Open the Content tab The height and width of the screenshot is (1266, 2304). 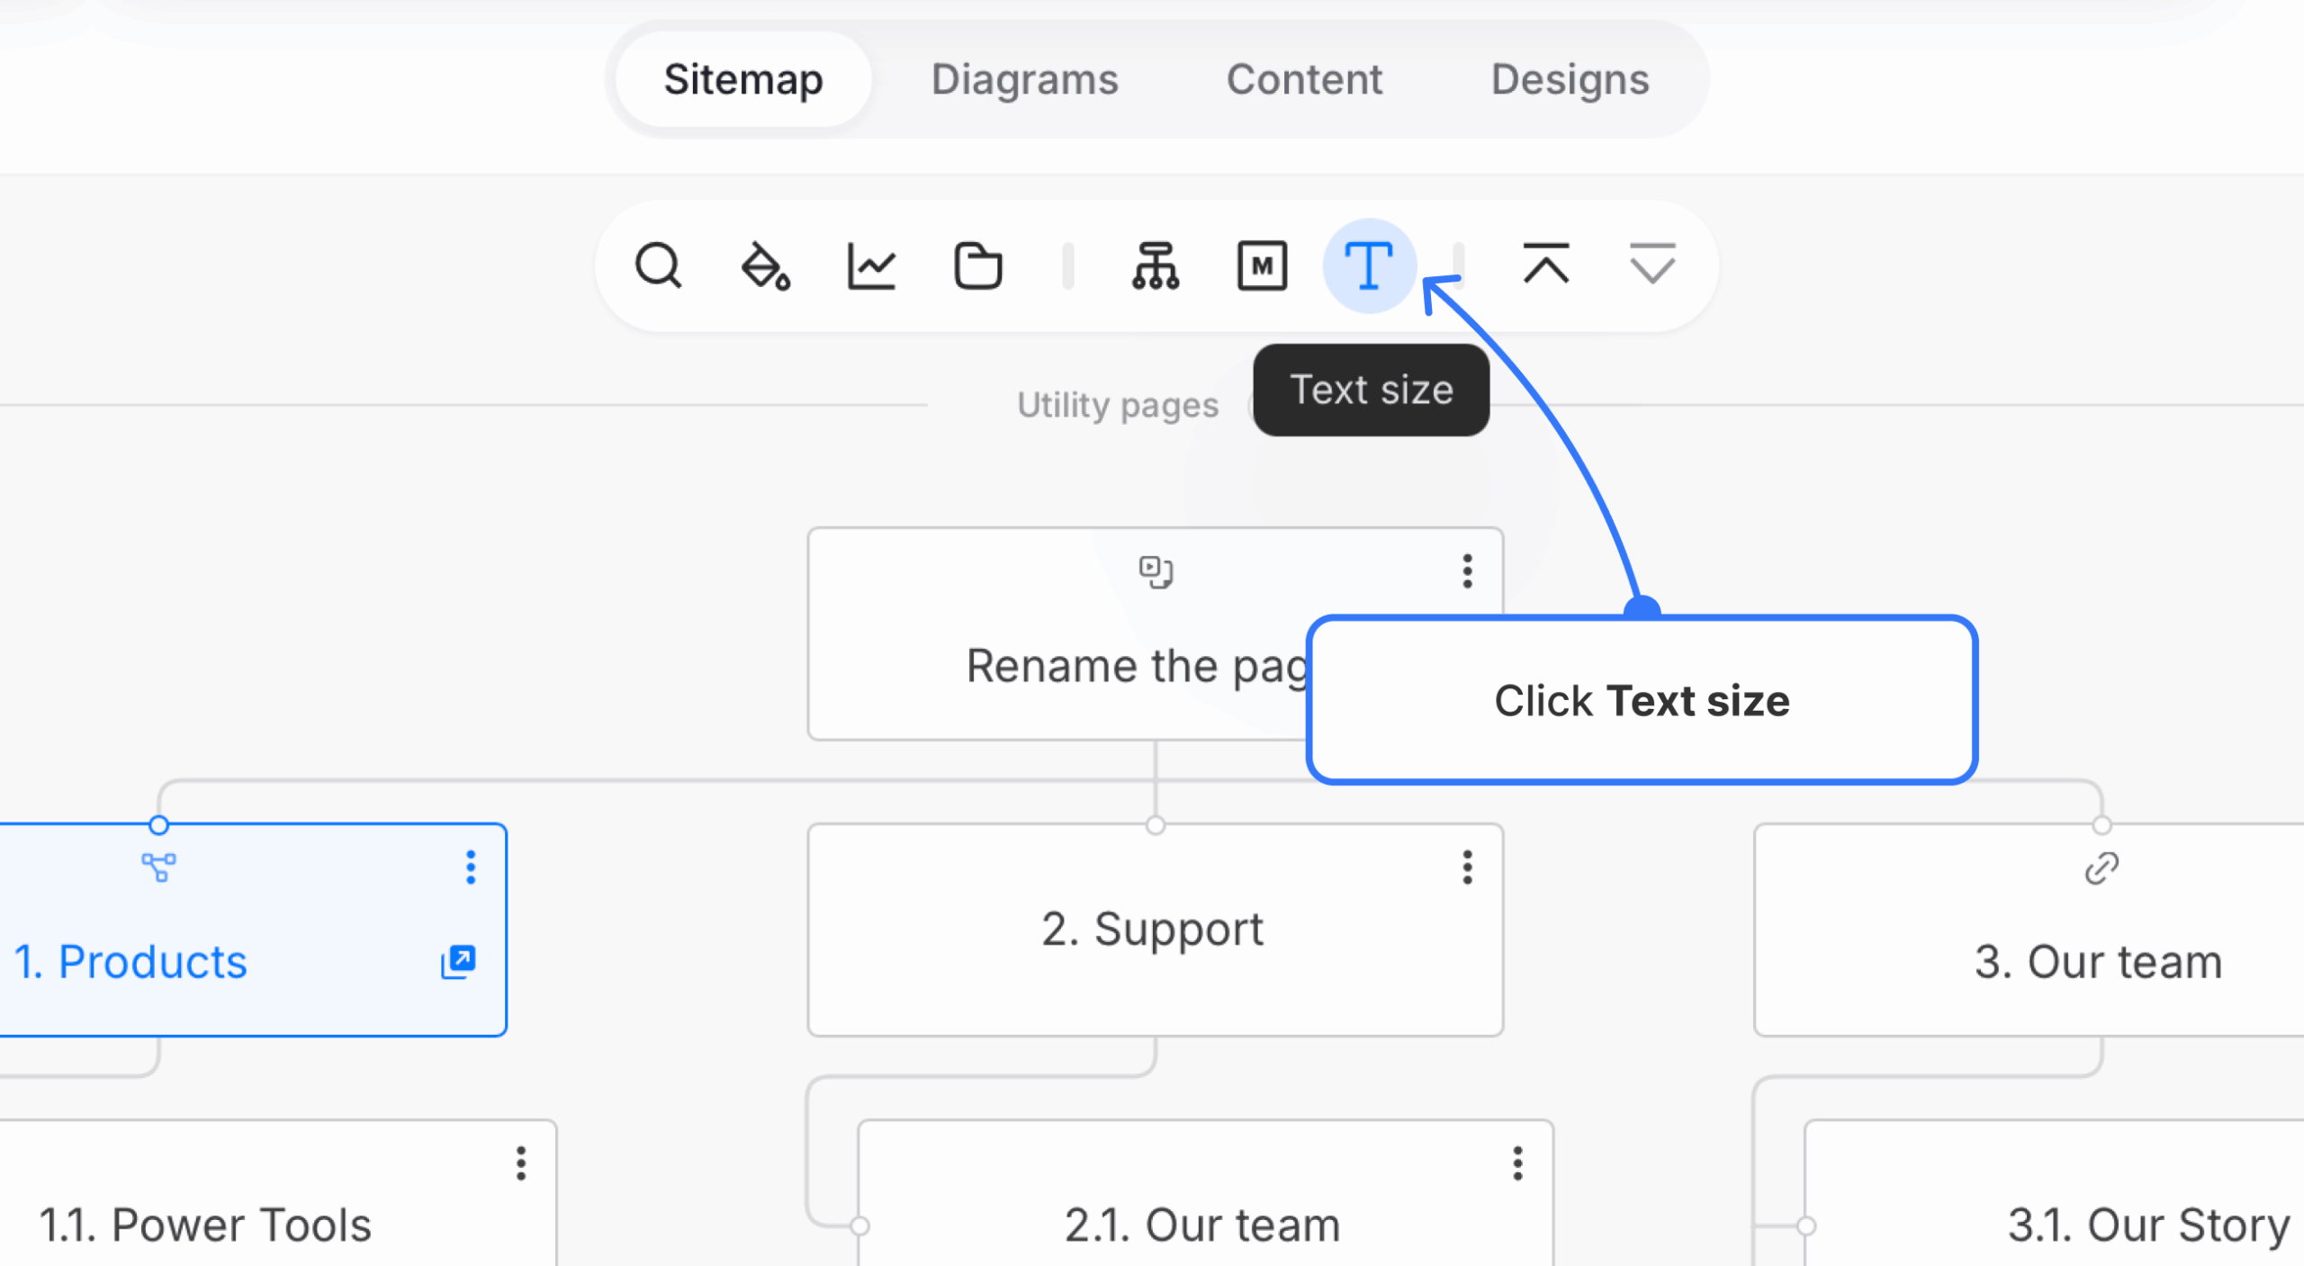point(1304,79)
